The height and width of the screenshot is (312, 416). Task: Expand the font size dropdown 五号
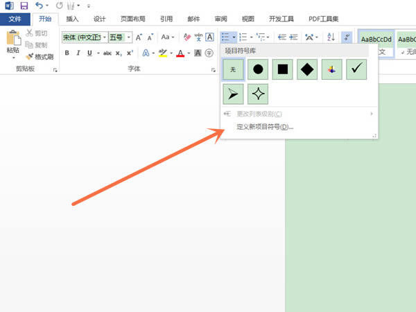pyautogui.click(x=129, y=37)
